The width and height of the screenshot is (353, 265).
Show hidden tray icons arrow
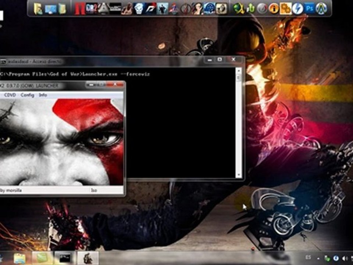click(x=318, y=258)
